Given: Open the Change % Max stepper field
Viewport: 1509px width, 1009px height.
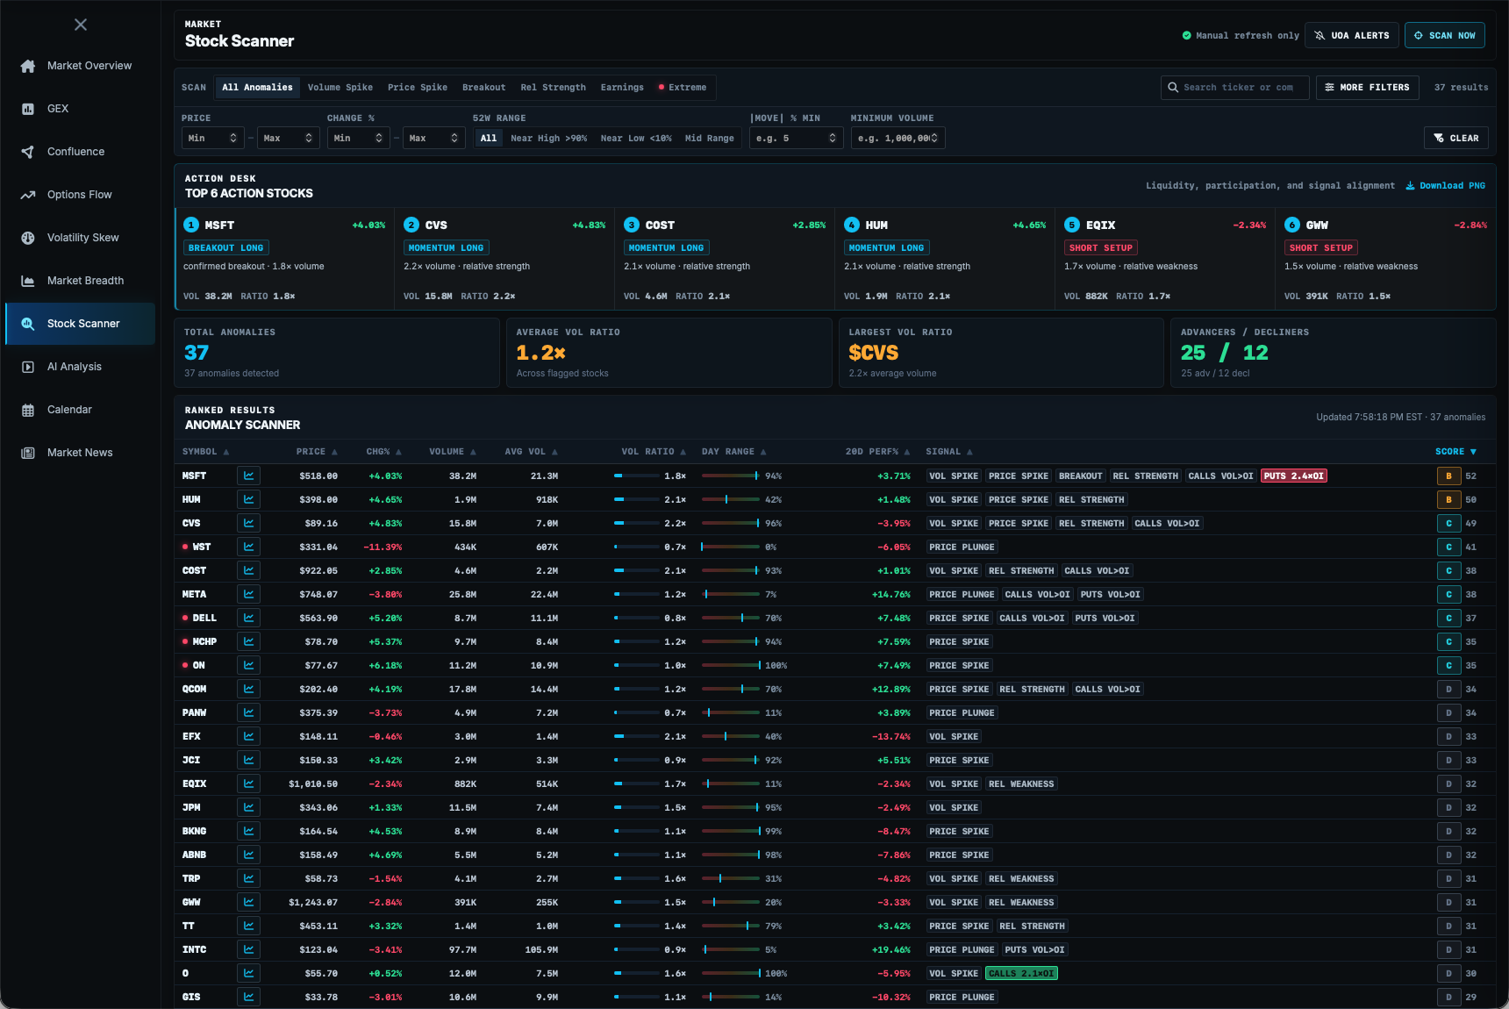Looking at the screenshot, I should (434, 138).
